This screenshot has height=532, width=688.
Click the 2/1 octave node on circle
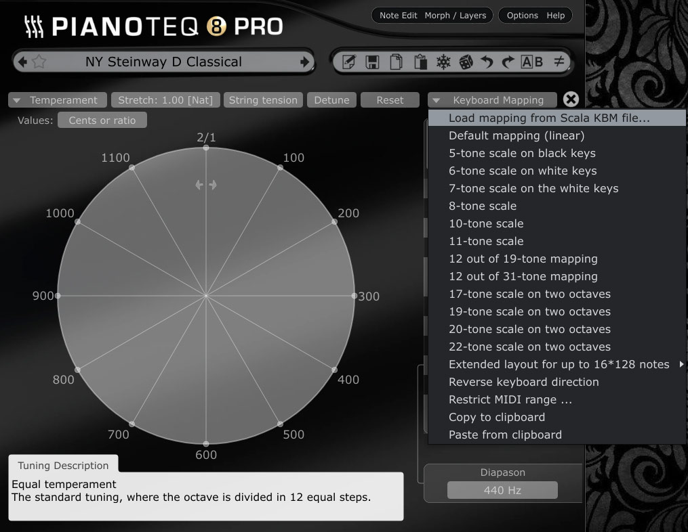coord(206,148)
